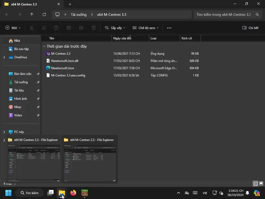Open Bàn làm việc quick access folder

tap(21, 74)
